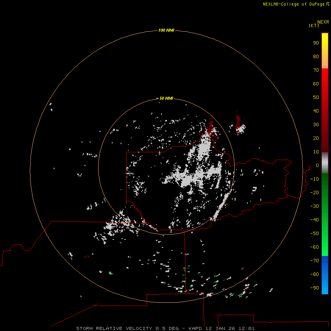Select the 80 knots scale label
The height and width of the screenshot is (331, 331).
(x=316, y=56)
